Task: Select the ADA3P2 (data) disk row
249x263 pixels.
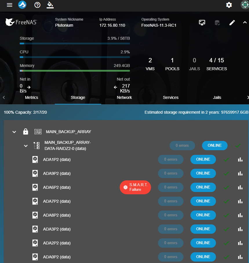Action: (x=57, y=229)
